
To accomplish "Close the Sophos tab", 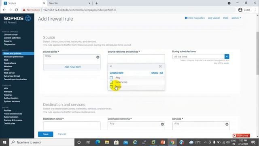I will tap(44, 3).
